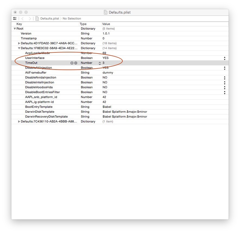Click the Version value 1.0.1
The height and width of the screenshot is (233, 240).
[x=106, y=33]
